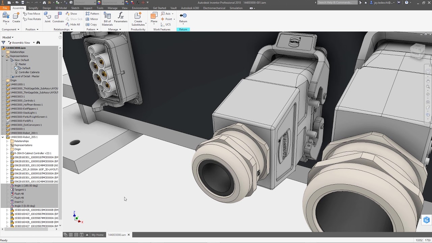Viewport: 432px width, 243px height.
Task: Collapse the 144003000-Robot_205:1 tree node
Action: point(3,137)
